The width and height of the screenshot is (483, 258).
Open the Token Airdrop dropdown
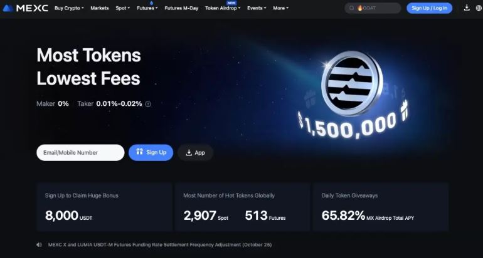(x=223, y=8)
